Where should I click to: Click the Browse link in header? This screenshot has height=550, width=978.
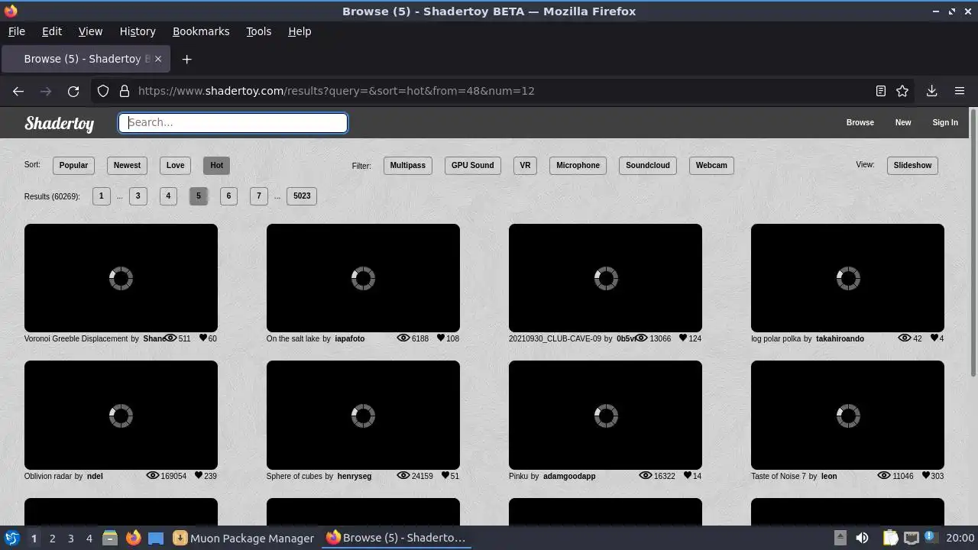[860, 122]
